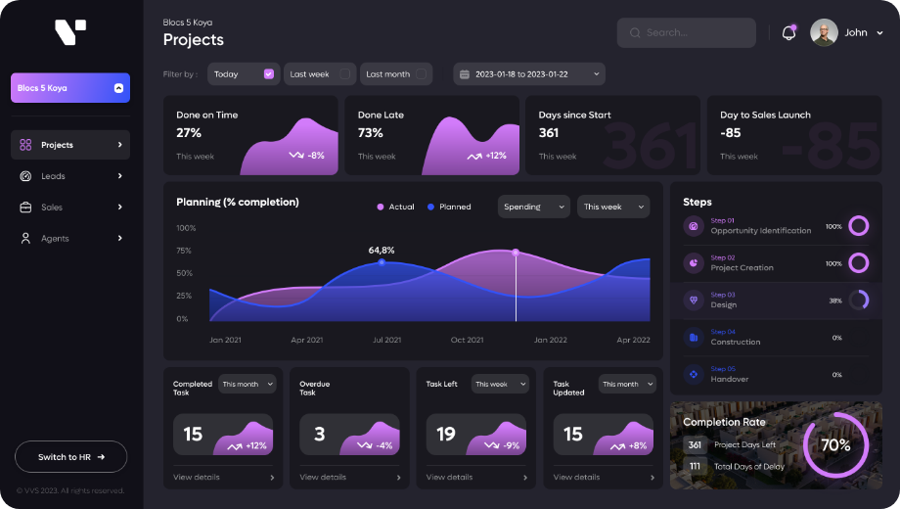Click the Handover step icon
Screen dimensions: 900x509
coord(694,374)
